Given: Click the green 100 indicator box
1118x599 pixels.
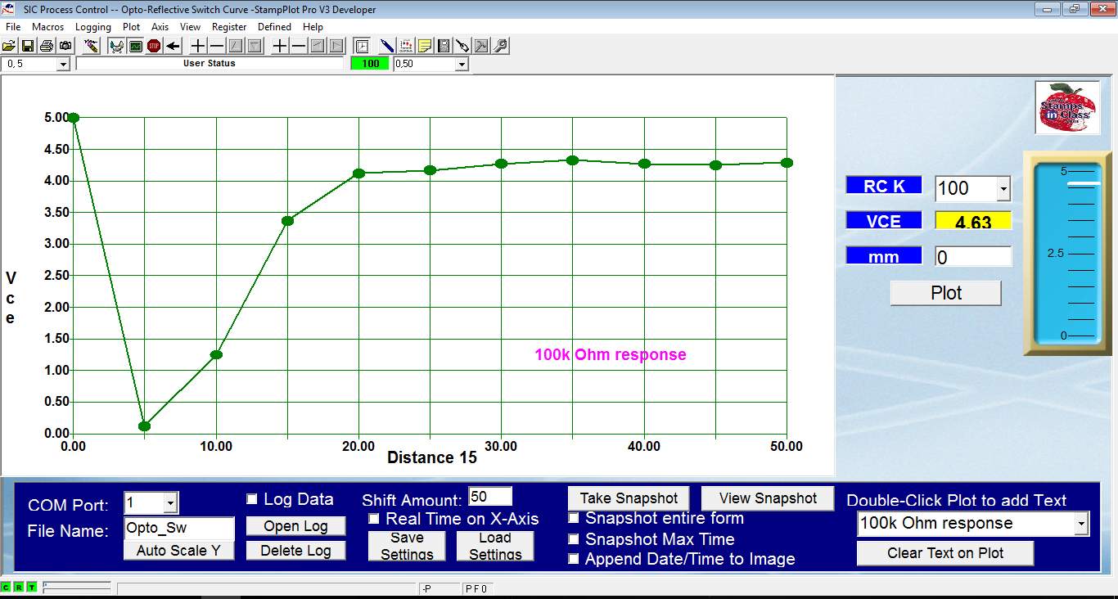Looking at the screenshot, I should click(x=370, y=64).
